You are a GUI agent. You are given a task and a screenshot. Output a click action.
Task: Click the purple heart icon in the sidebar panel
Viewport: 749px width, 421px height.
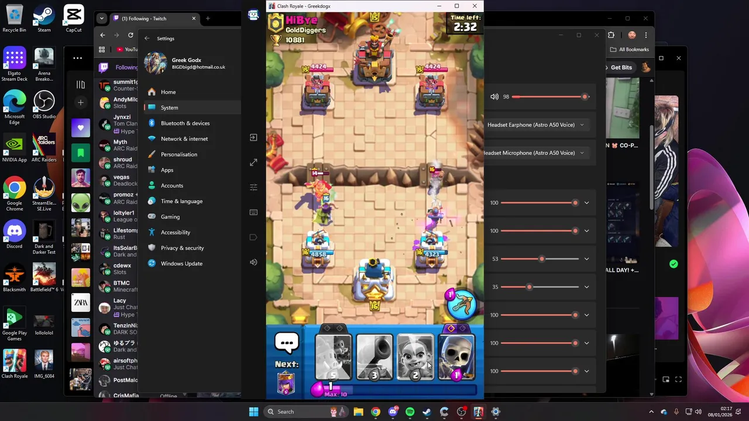click(x=81, y=128)
